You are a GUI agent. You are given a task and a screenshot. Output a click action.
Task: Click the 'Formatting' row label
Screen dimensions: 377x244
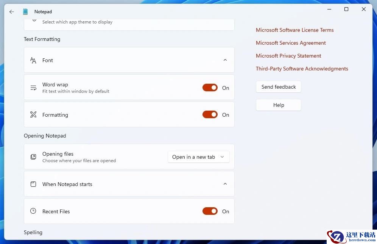pos(55,115)
